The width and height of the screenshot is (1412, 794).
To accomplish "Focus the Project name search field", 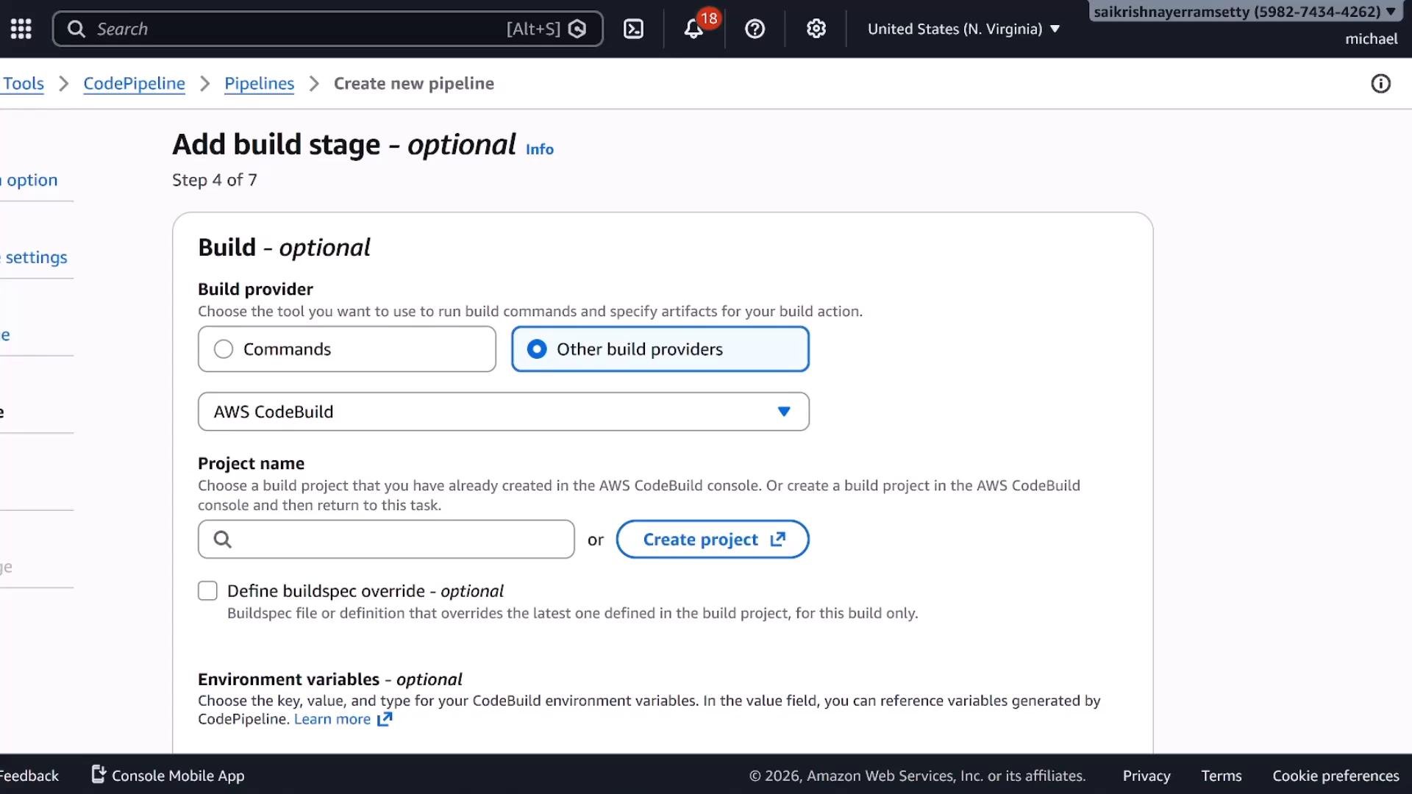I will [x=386, y=540].
